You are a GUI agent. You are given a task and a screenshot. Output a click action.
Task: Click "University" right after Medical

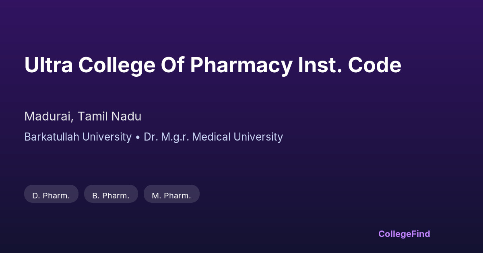[258, 137]
